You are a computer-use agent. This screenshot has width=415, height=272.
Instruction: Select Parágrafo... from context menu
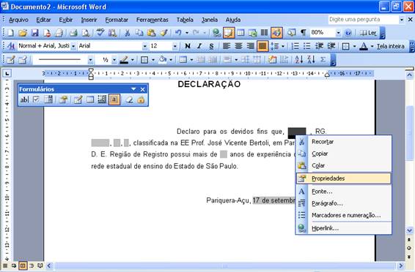click(344, 203)
